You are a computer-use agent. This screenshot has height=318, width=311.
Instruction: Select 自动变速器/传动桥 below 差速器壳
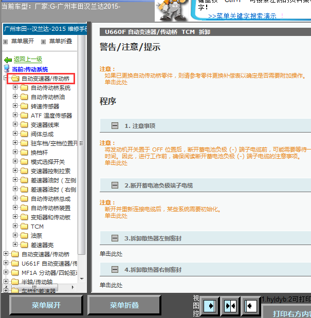pos(45,254)
